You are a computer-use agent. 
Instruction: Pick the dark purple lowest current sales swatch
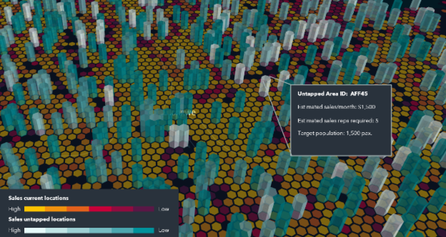point(143,209)
